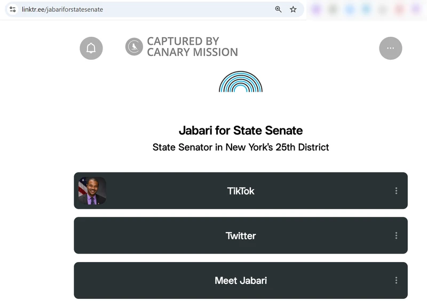Click the Jabari for State Senate heading
The height and width of the screenshot is (301, 427).
241,130
